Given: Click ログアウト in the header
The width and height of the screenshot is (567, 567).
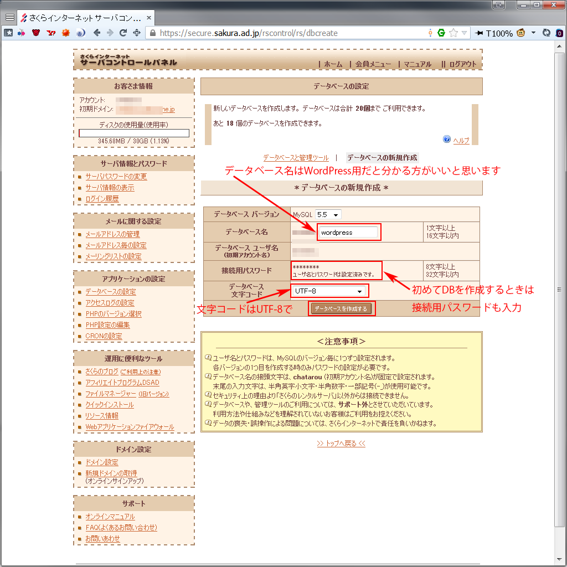Looking at the screenshot, I should click(x=462, y=64).
